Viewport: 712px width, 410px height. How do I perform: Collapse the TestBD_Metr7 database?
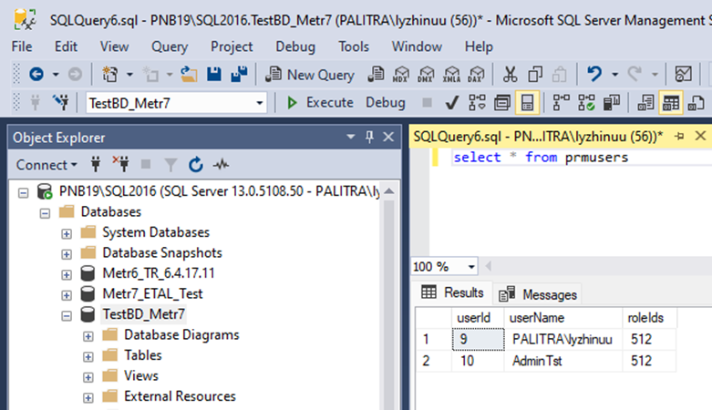click(67, 315)
